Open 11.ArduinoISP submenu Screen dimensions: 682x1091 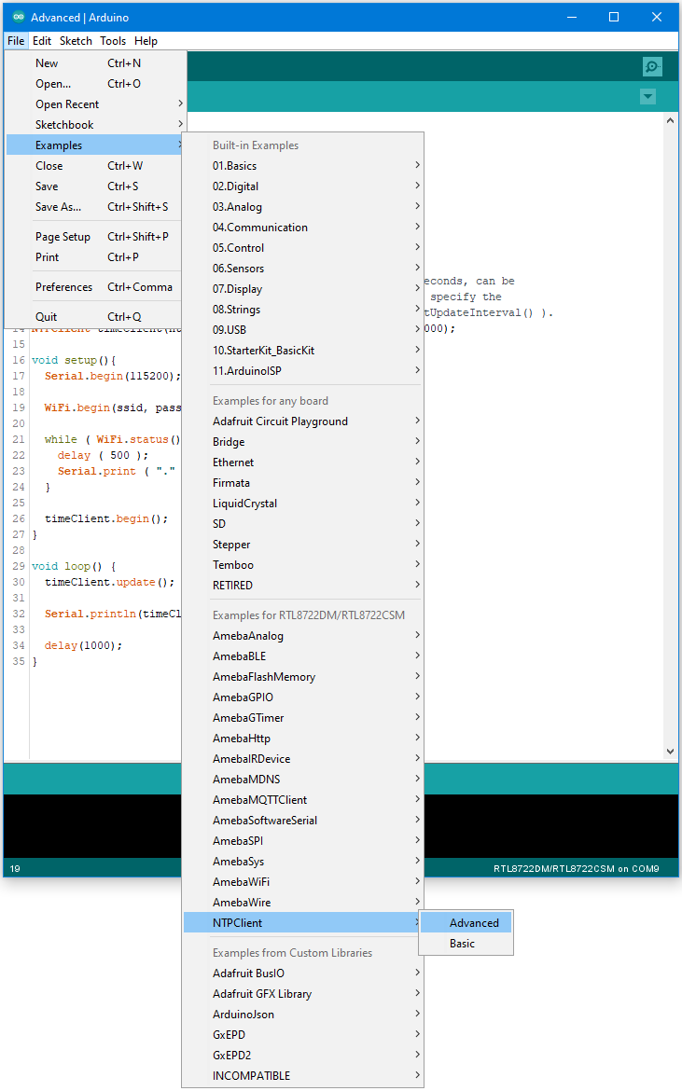coord(302,371)
